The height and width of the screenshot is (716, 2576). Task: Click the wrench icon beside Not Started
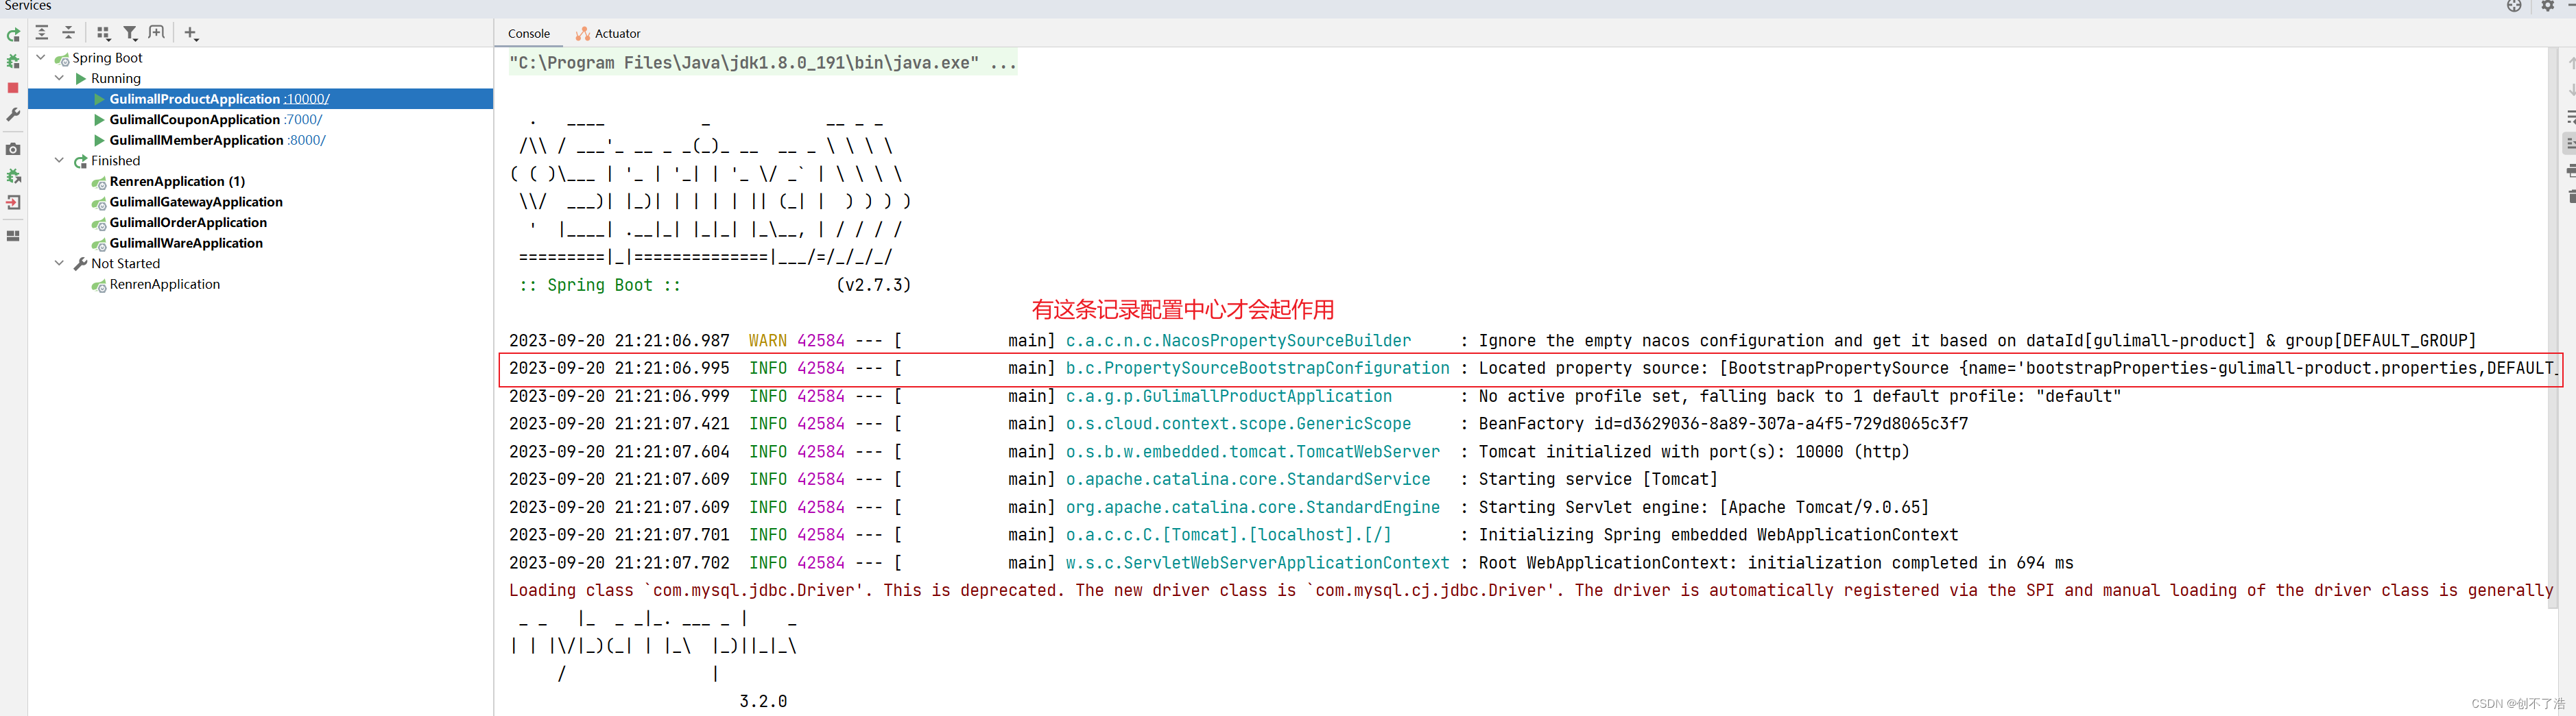pyautogui.click(x=81, y=264)
